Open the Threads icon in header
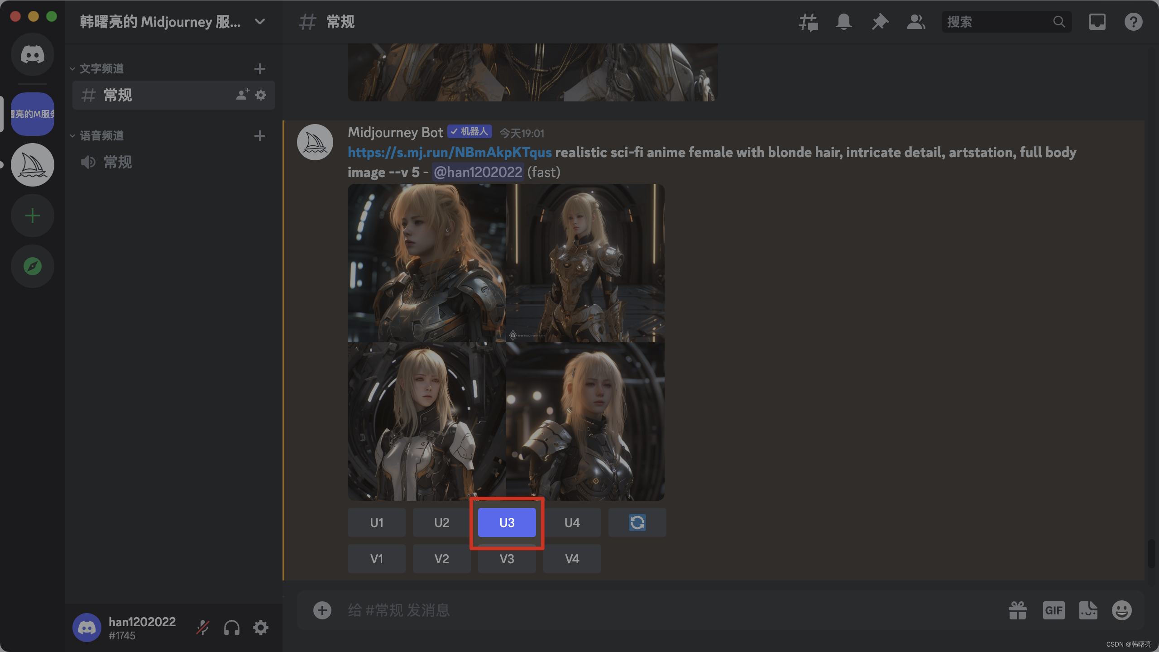Screen dimensions: 1159x652 (808, 22)
